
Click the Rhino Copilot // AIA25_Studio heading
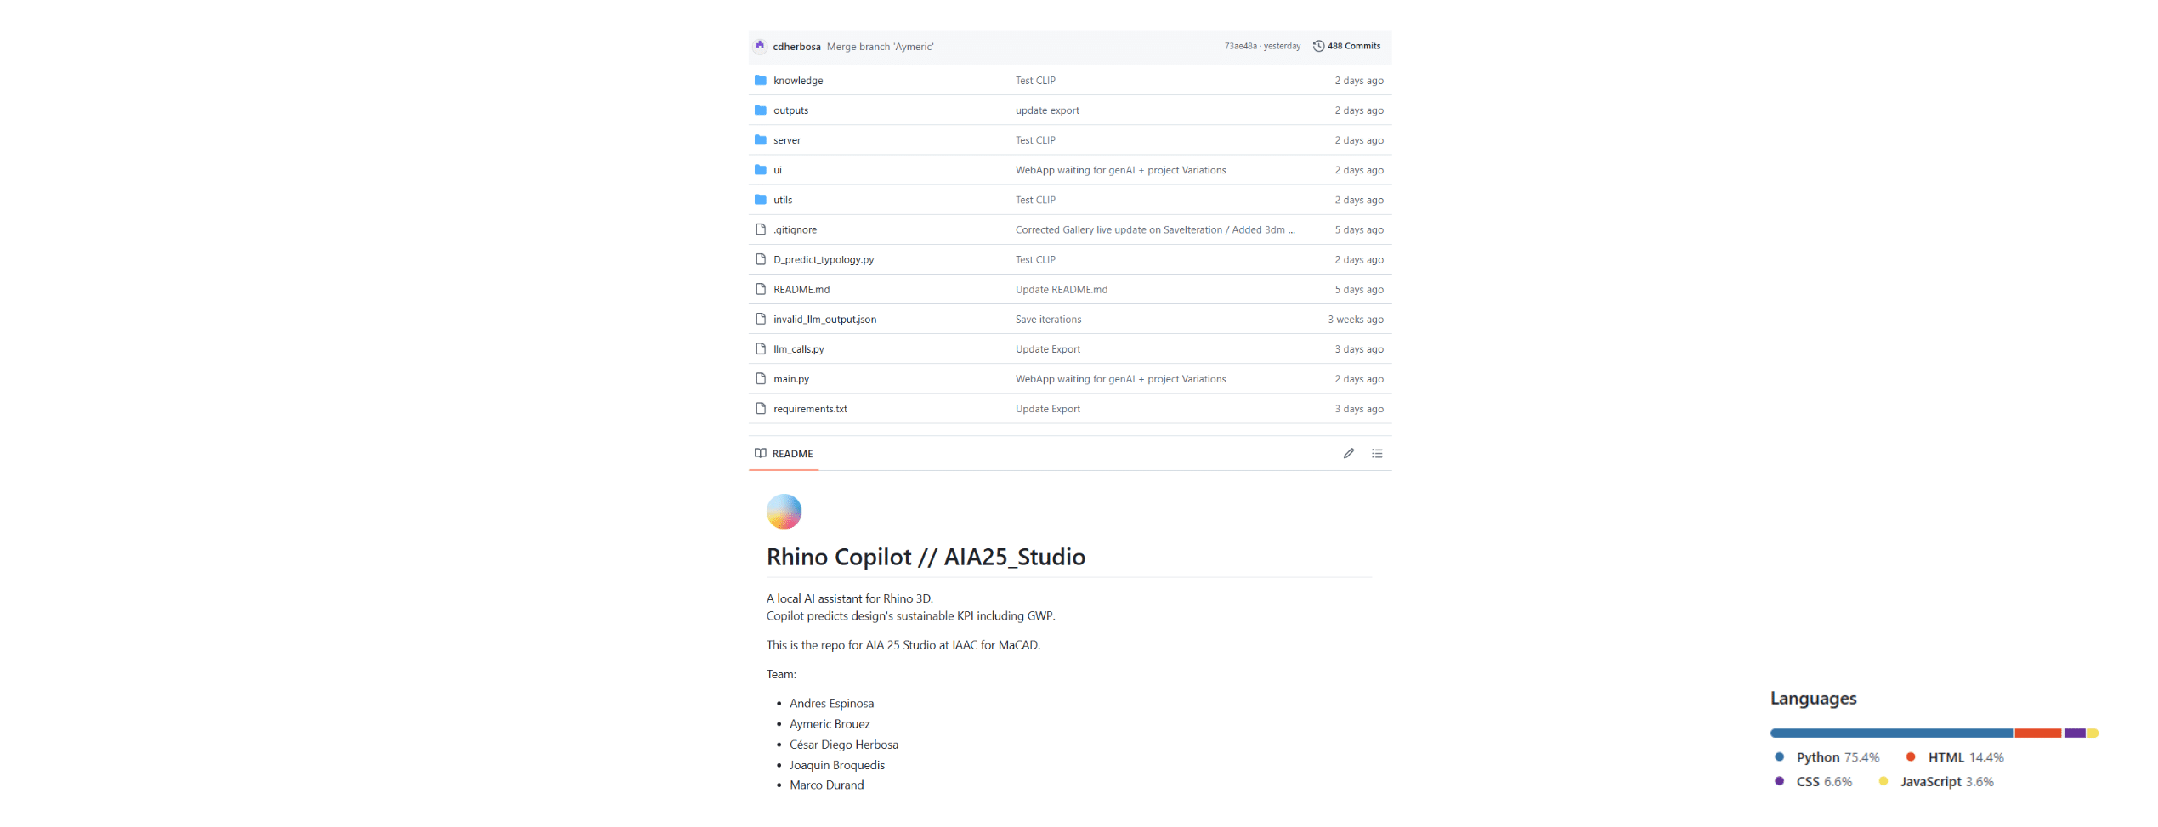[926, 557]
